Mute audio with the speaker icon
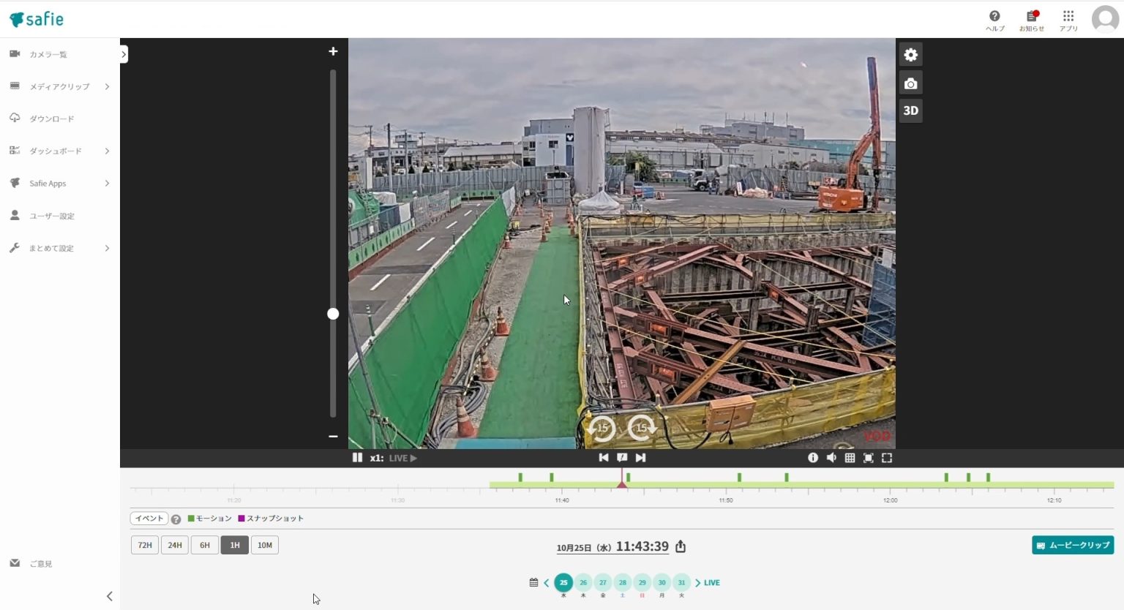The height and width of the screenshot is (610, 1124). pos(831,457)
